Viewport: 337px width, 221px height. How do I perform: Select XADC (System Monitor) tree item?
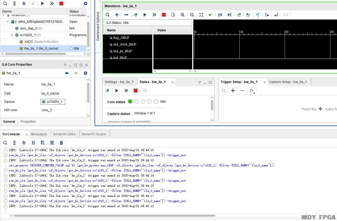(x=41, y=42)
